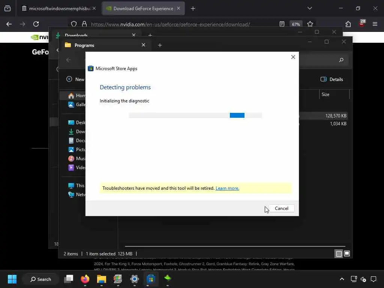This screenshot has height=288, width=384.
Task: Switch to the microsoftwindowsmemphisbuild Firefox tab
Action: click(58, 9)
